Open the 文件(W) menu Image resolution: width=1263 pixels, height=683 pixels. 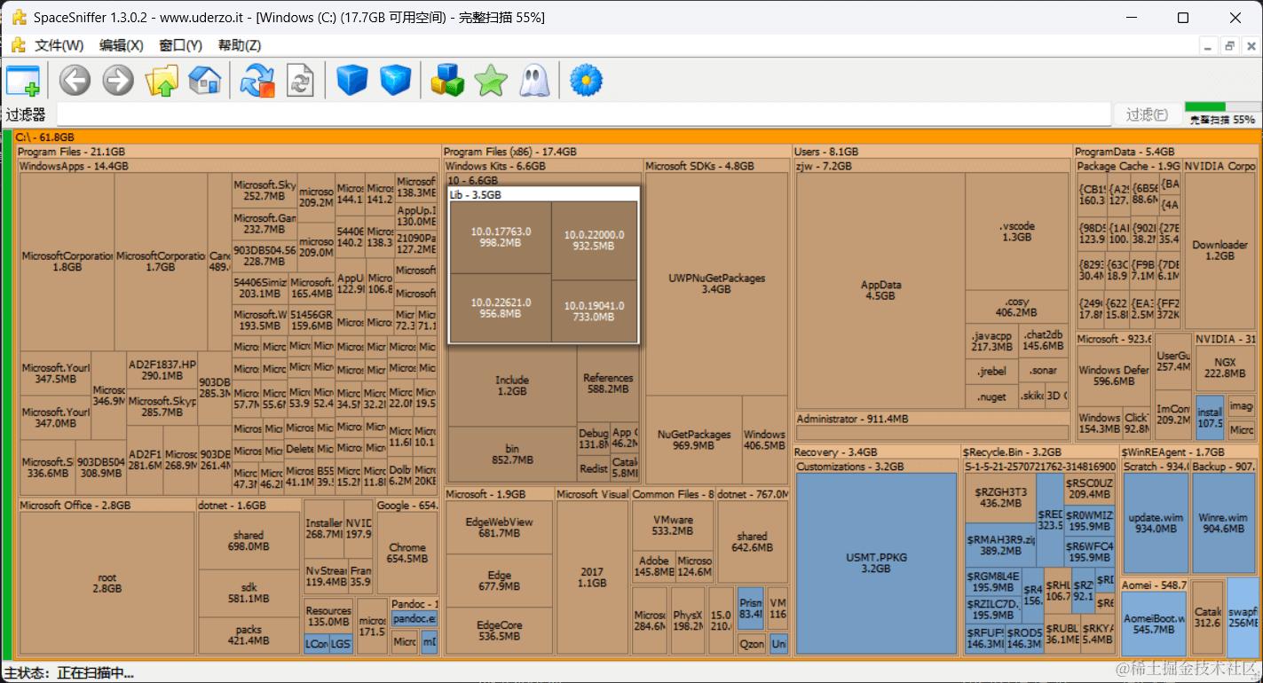[59, 45]
